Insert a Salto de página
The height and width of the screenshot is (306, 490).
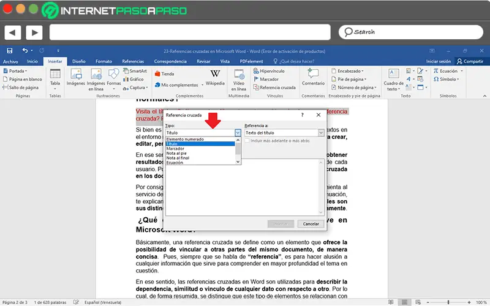[21, 88]
